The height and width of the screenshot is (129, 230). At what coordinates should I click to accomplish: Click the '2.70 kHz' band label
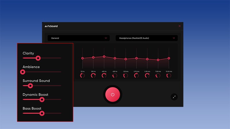136,71
